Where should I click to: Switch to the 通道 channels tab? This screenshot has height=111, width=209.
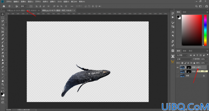pos(184,51)
